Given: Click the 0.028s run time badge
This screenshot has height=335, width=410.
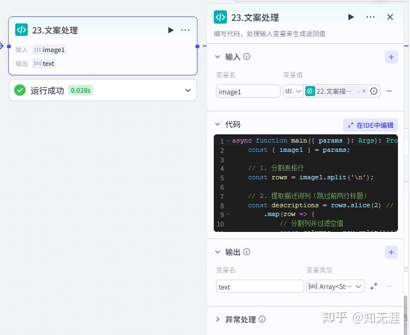Looking at the screenshot, I should click(81, 90).
